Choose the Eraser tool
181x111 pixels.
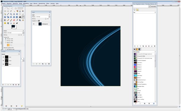click(x=14, y=20)
